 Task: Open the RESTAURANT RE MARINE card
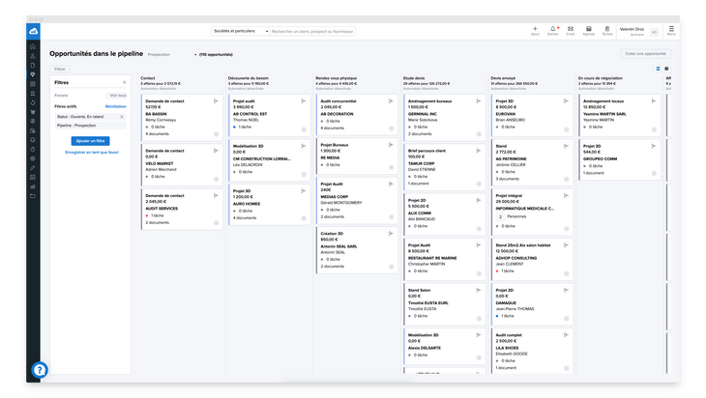click(444, 259)
